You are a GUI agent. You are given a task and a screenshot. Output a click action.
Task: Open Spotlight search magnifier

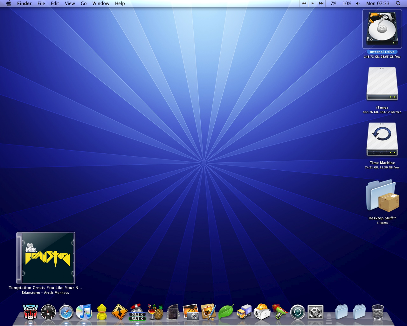[398, 3]
